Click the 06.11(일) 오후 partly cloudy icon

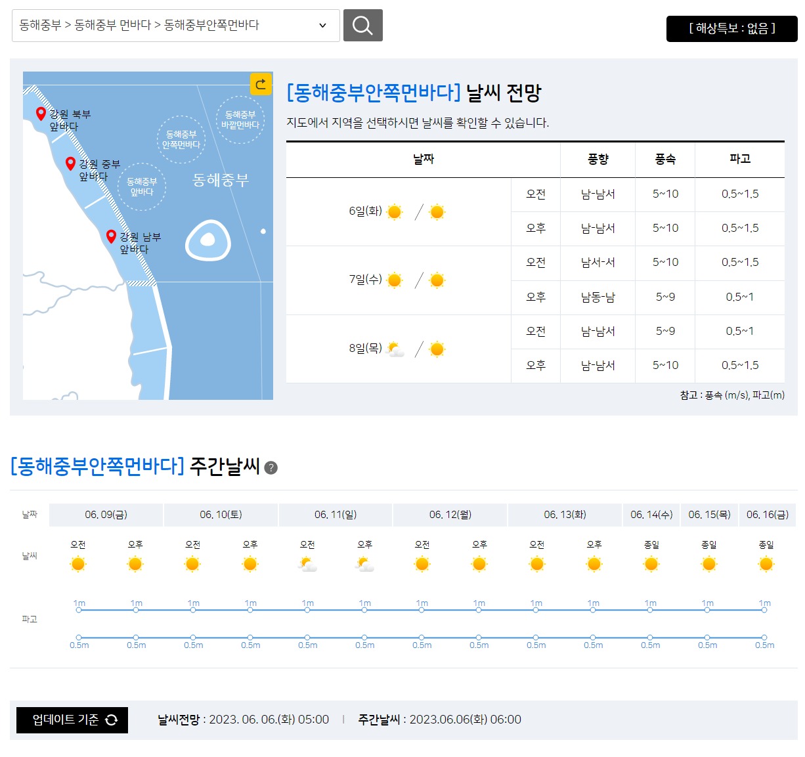(x=364, y=564)
